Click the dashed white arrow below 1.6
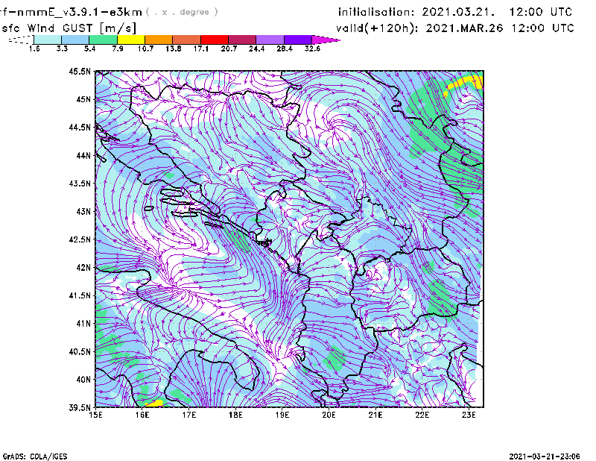This screenshot has width=596, height=461. click(x=21, y=40)
